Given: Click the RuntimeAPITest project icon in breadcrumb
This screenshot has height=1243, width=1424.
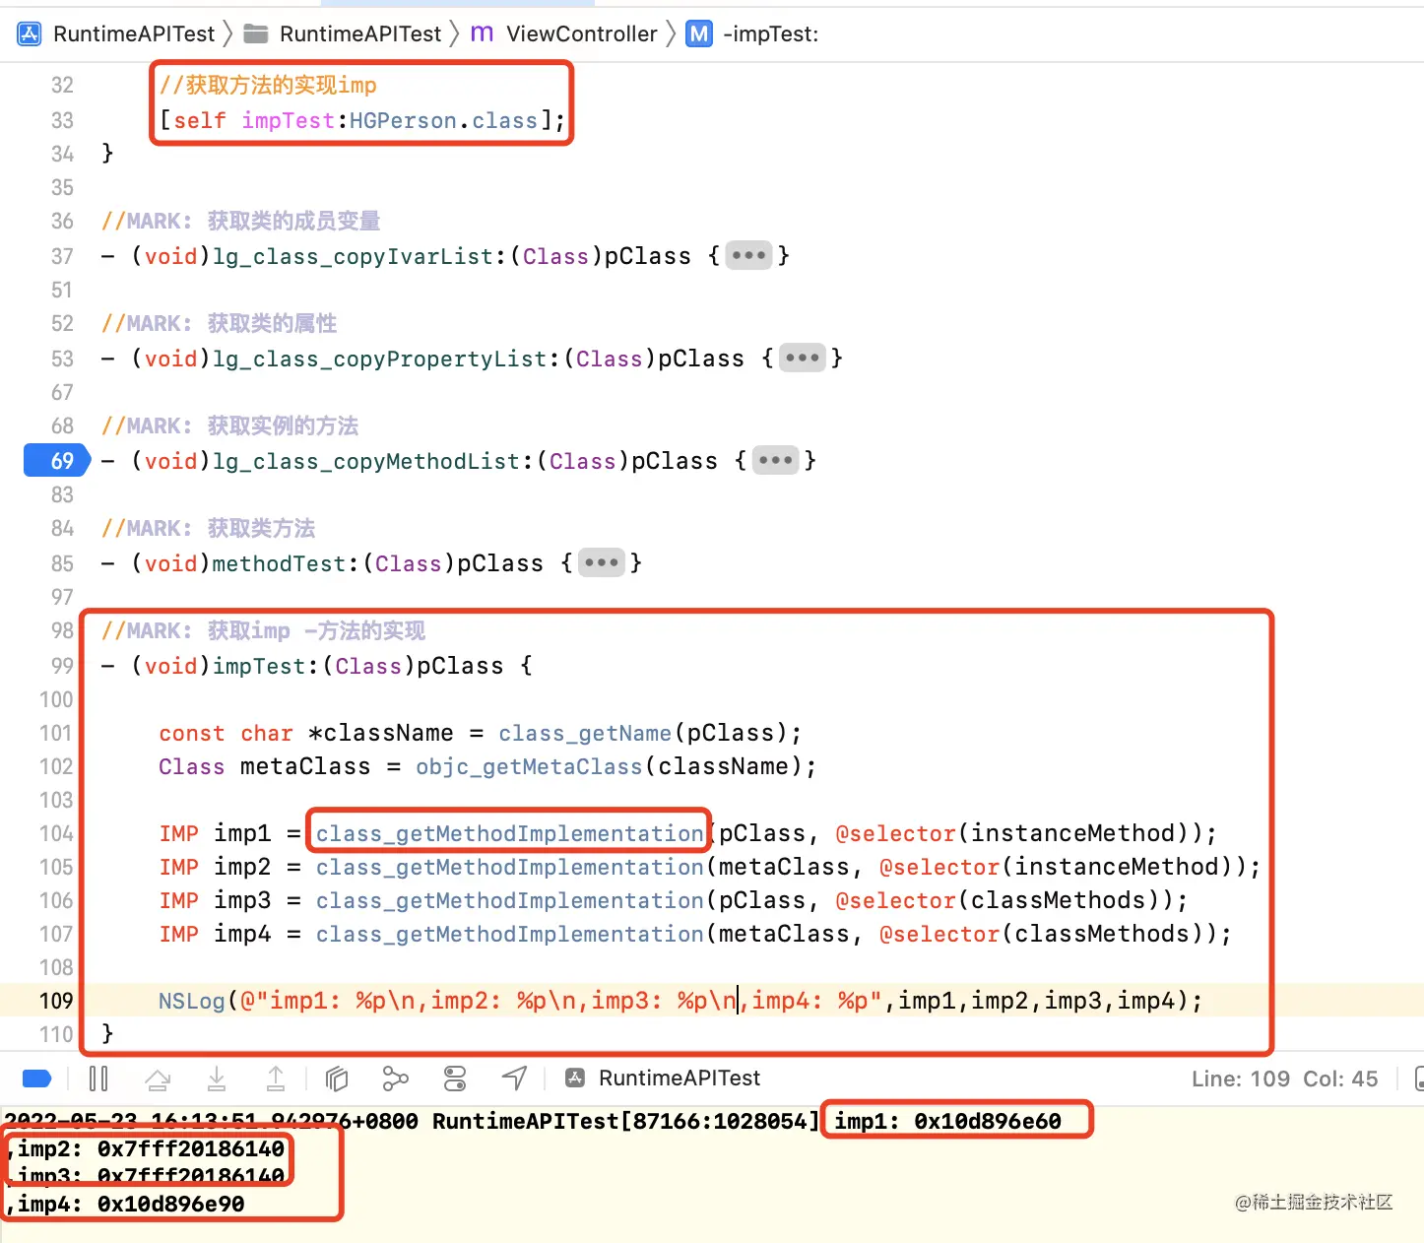Looking at the screenshot, I should tap(30, 34).
